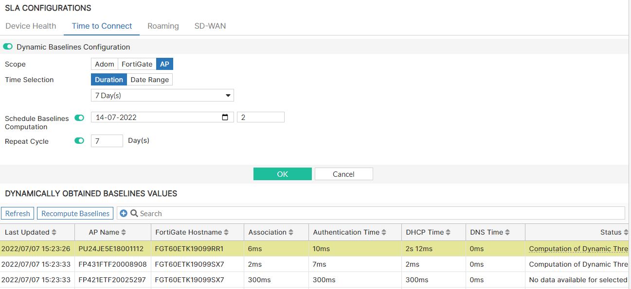Sort by AP Name column arrows
631x289 pixels.
(124, 232)
